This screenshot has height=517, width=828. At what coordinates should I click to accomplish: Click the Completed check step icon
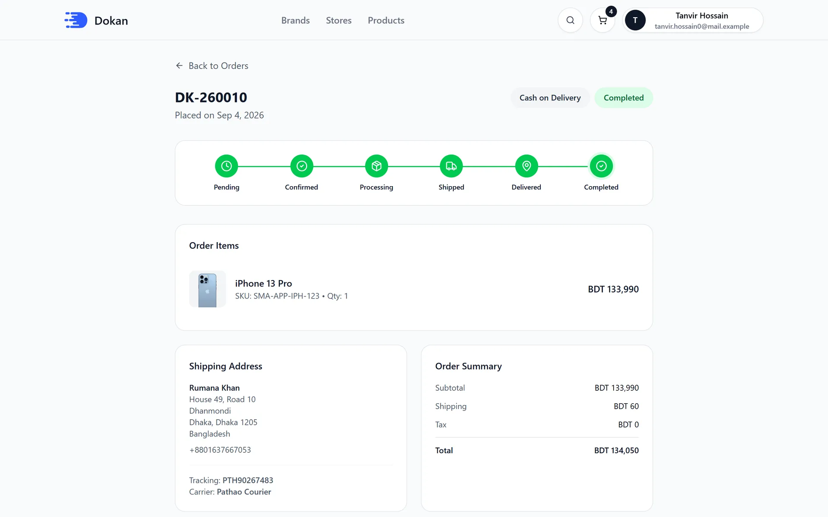[x=601, y=166]
